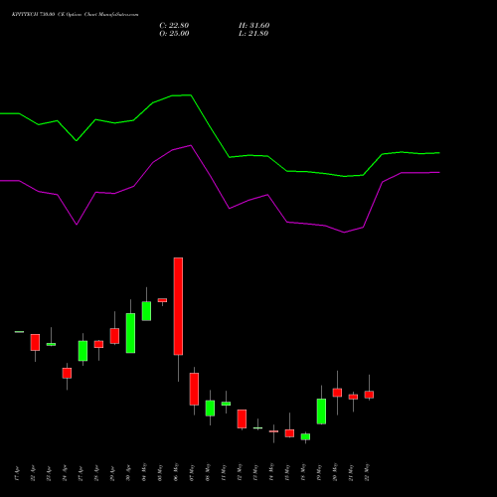The width and height of the screenshot is (497, 497).
Task: Select the open value O: 25.00
Action: click(x=174, y=34)
